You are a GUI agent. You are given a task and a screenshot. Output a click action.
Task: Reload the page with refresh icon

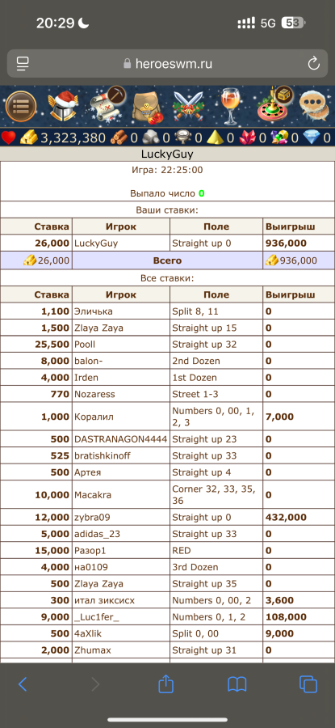(x=314, y=64)
